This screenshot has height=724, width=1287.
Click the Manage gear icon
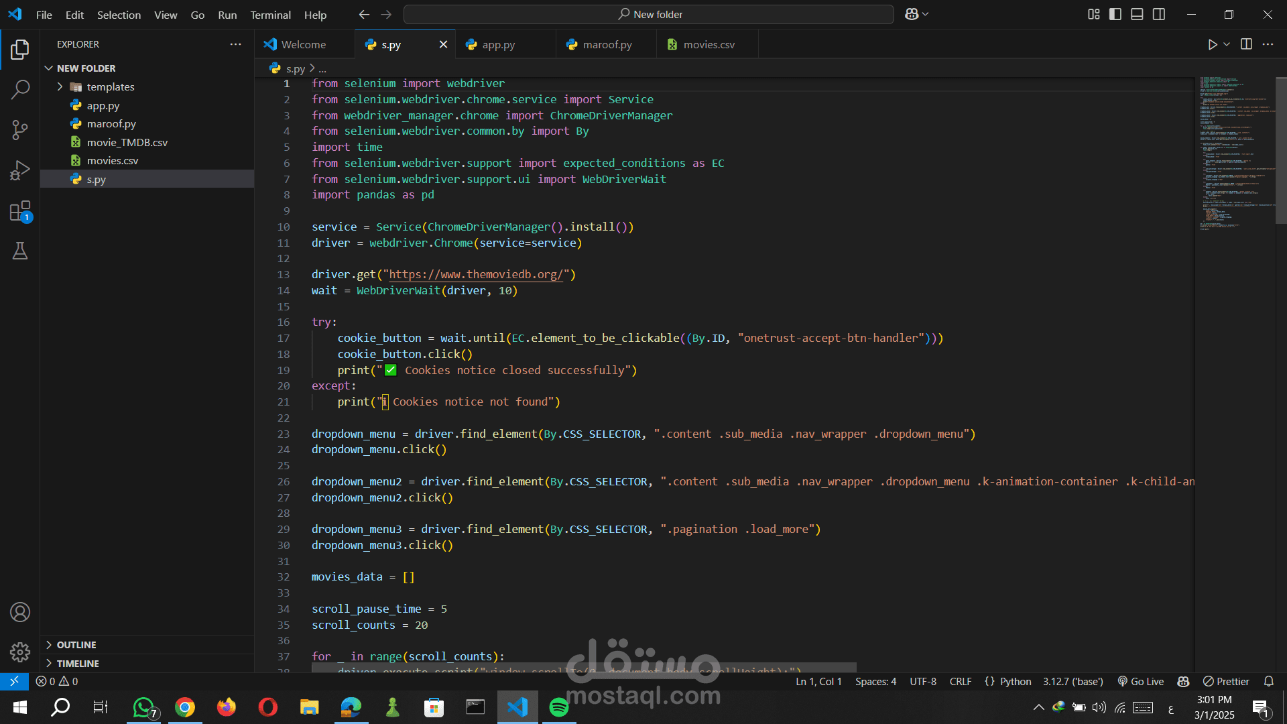coord(20,652)
